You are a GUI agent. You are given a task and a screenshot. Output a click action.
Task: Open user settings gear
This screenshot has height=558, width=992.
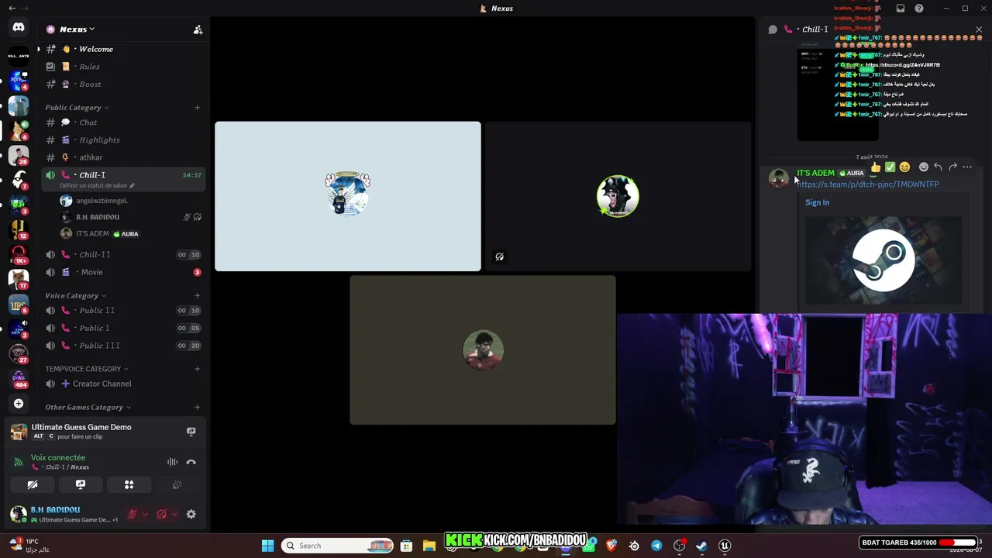(191, 515)
